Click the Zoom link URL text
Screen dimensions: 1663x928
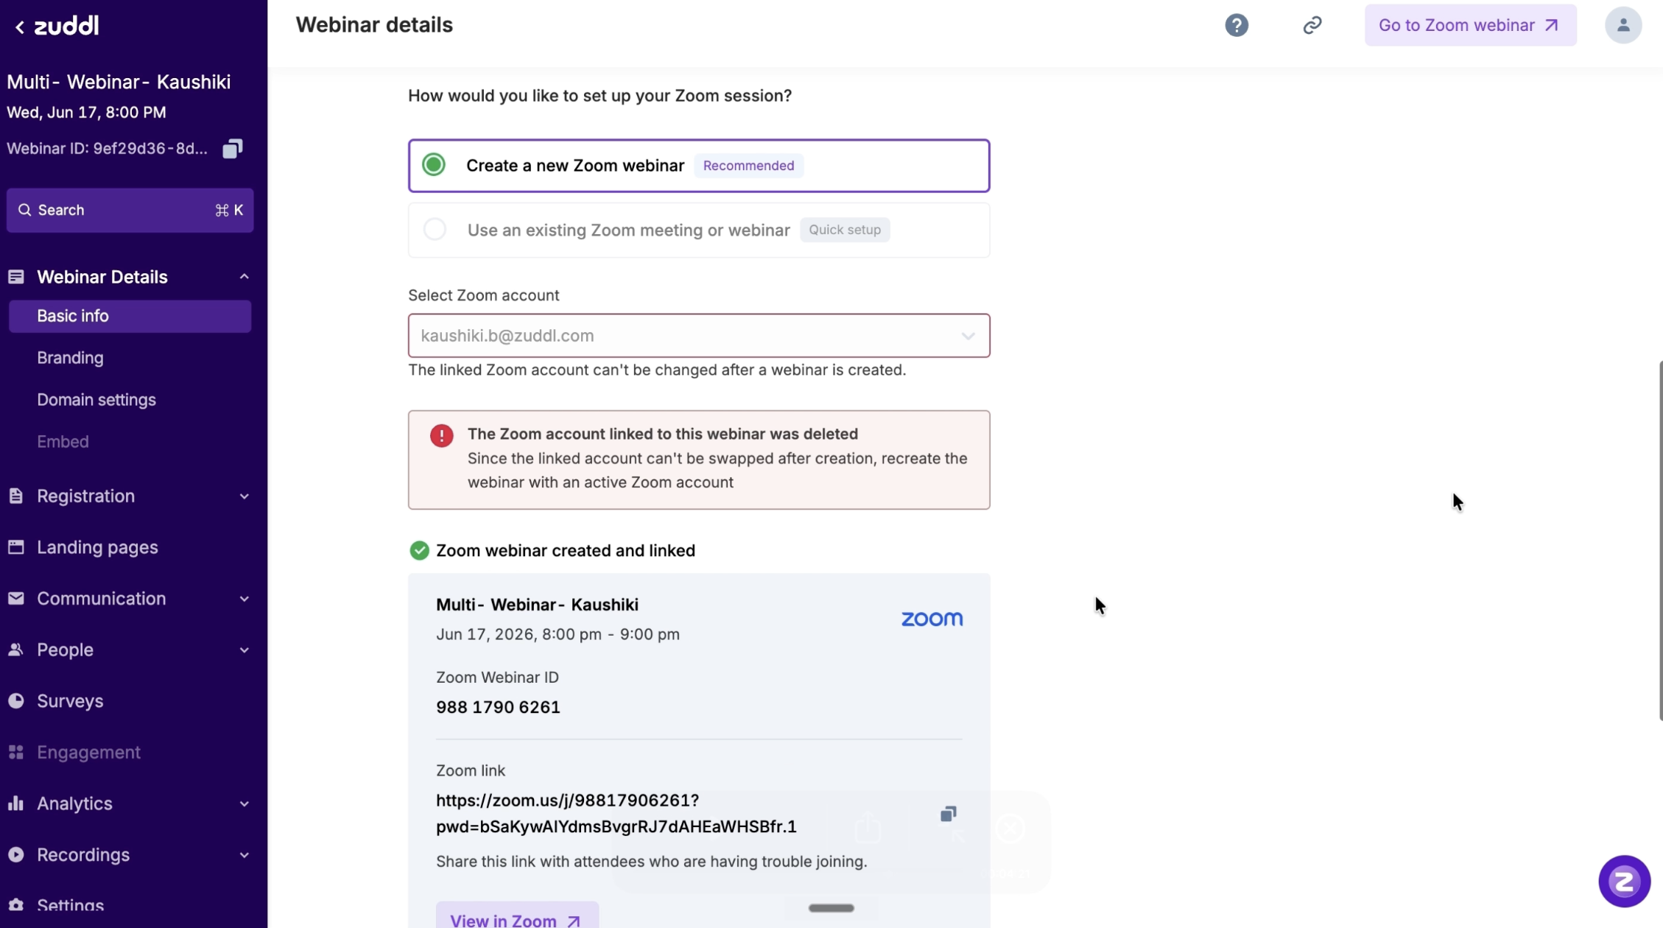616,813
